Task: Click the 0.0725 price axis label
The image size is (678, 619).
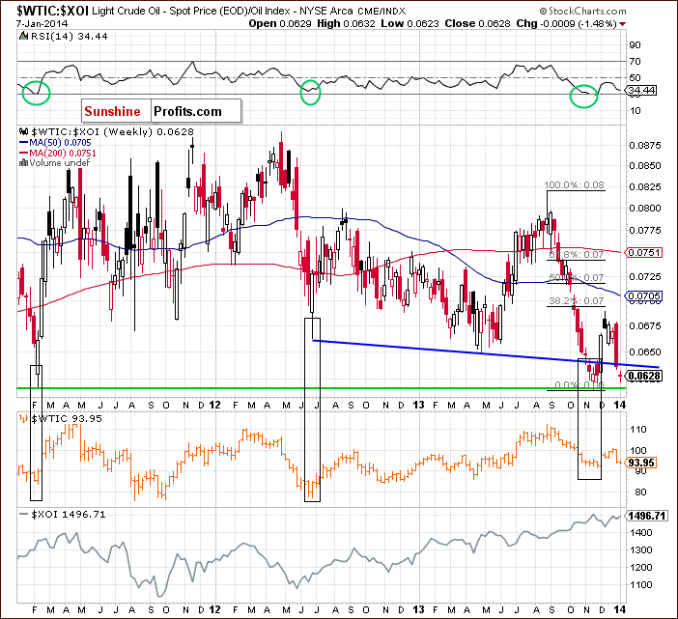Action: pos(645,276)
